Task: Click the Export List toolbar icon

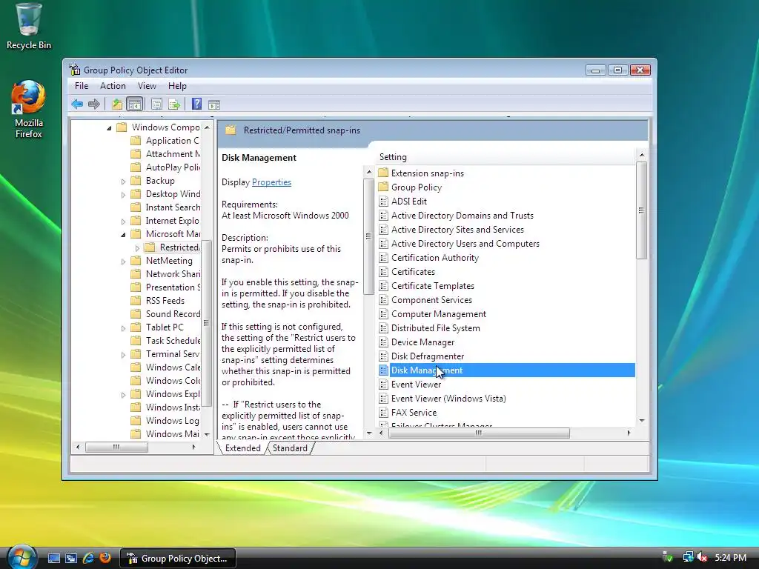Action: point(174,104)
